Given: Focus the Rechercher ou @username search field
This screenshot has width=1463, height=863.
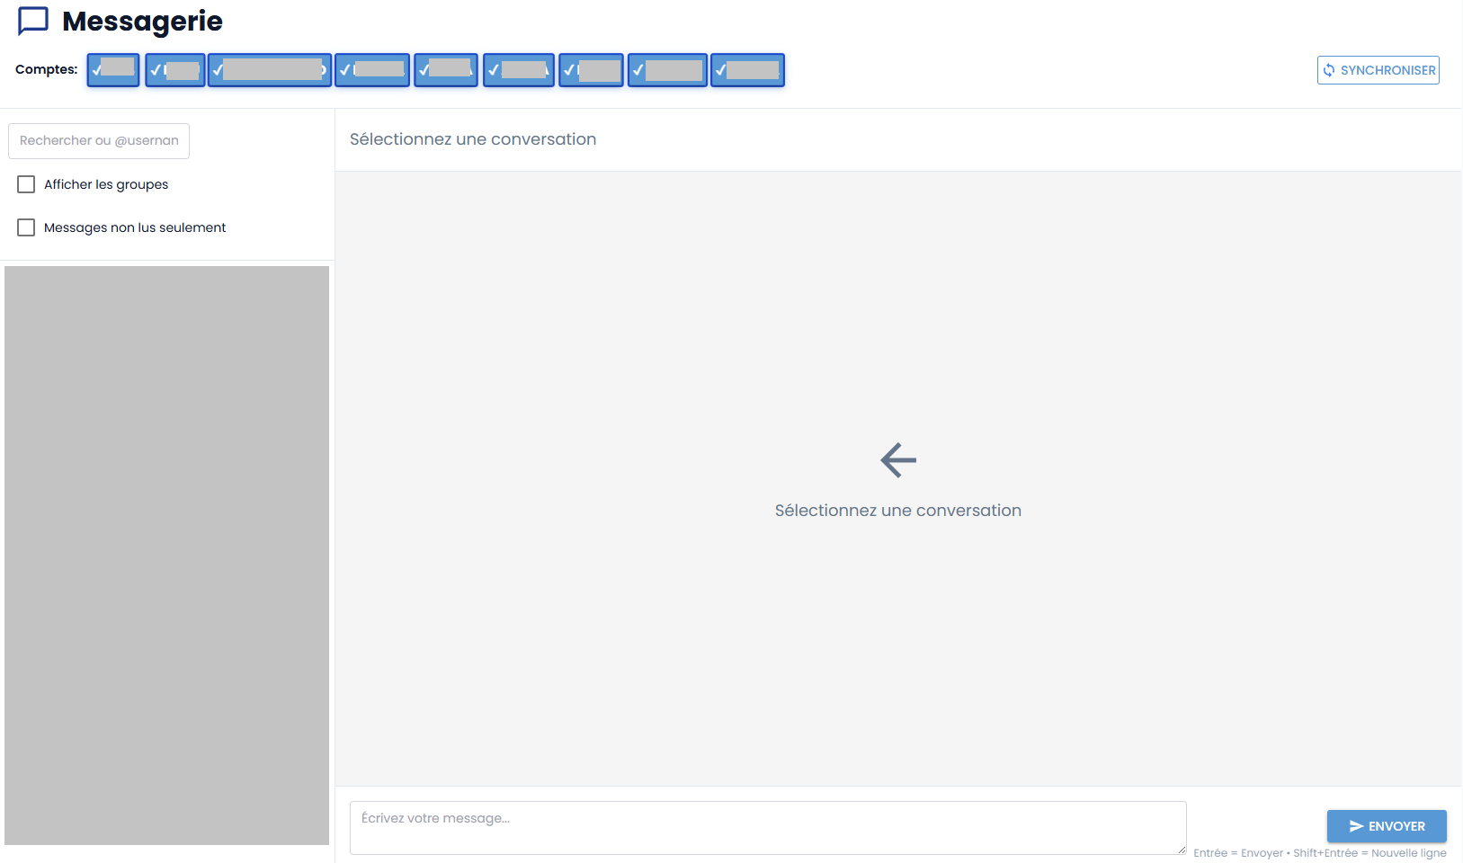Looking at the screenshot, I should pyautogui.click(x=99, y=141).
